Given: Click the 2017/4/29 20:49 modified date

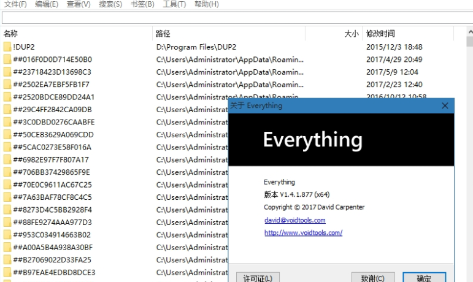Looking at the screenshot, I should click(394, 59).
